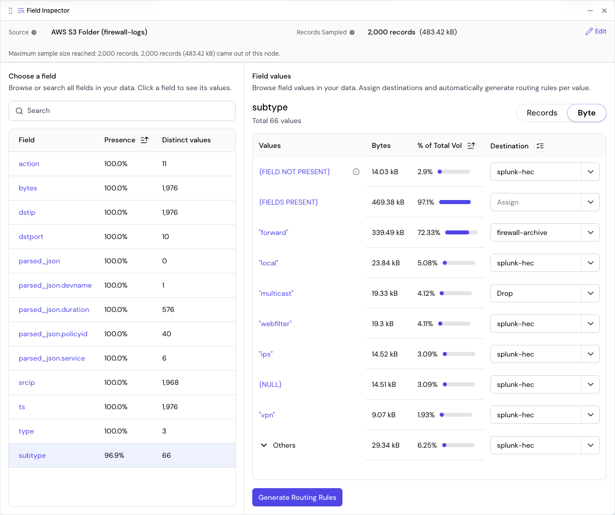Select the type field

[x=26, y=431]
